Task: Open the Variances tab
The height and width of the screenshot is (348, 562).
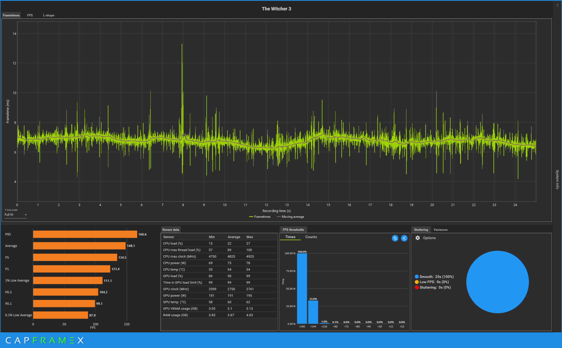Action: (440, 230)
